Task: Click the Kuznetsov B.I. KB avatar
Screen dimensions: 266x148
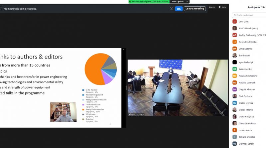Action: [235, 69]
